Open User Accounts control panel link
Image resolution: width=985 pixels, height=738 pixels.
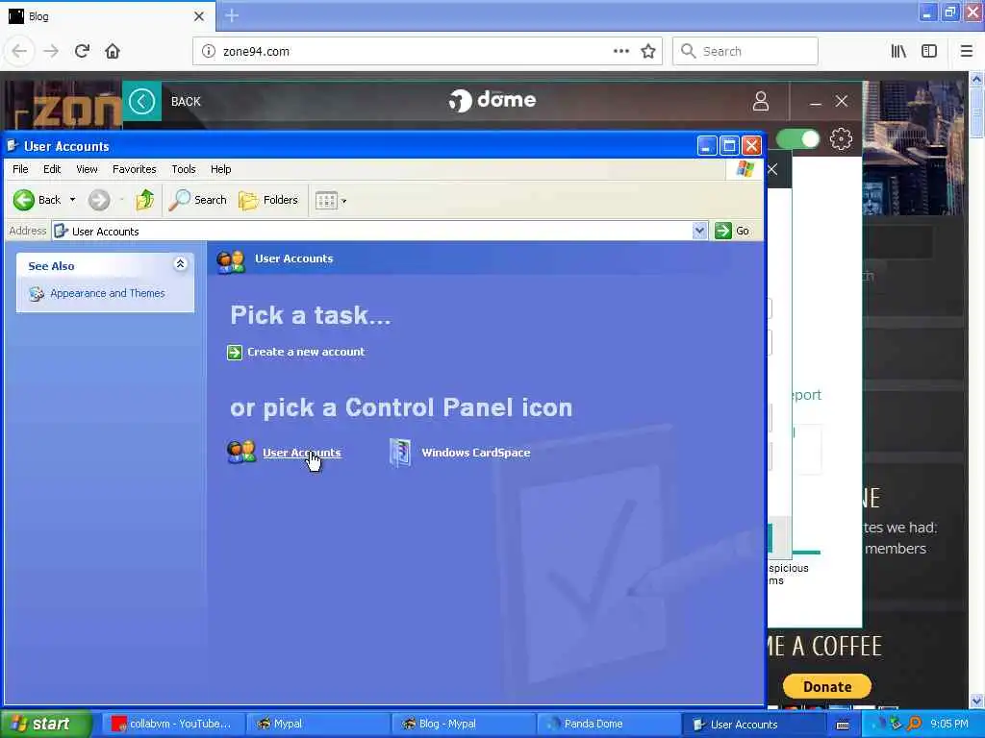tap(301, 453)
